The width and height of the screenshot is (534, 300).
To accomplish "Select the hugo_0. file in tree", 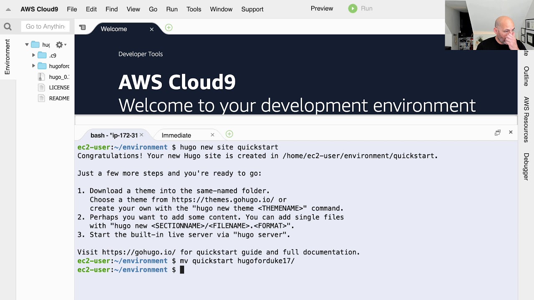I will pyautogui.click(x=59, y=77).
